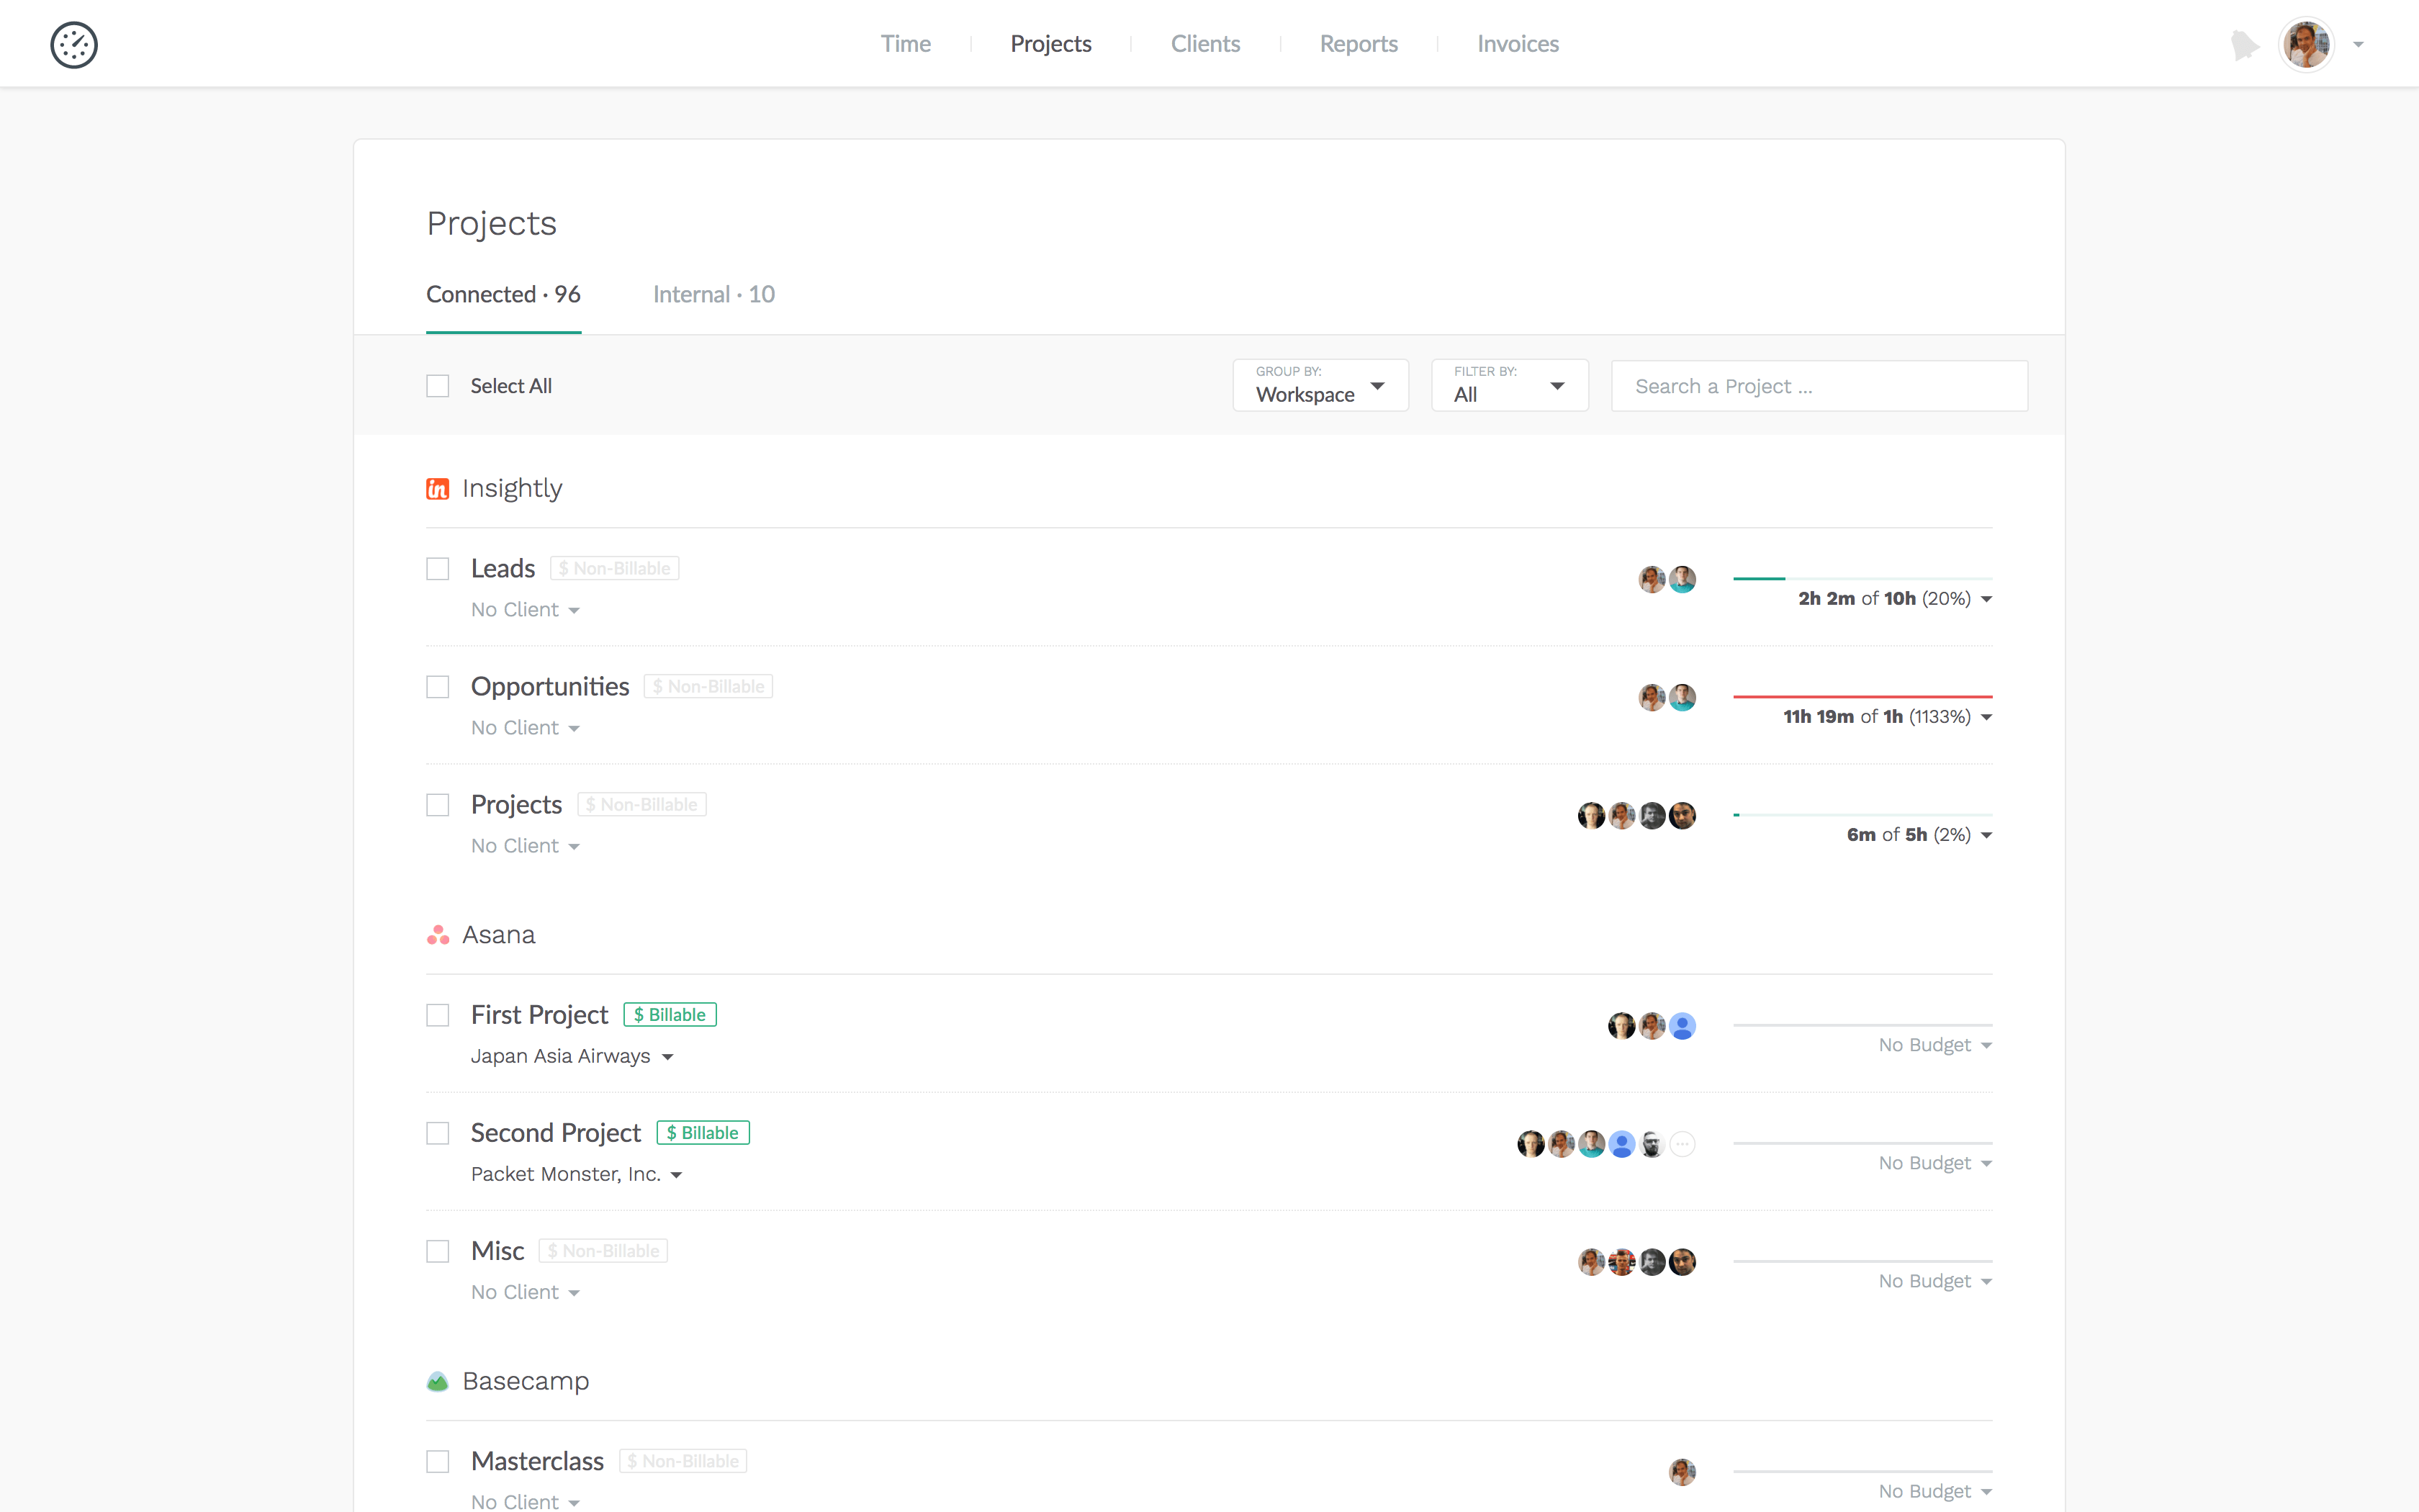Open the notifications bell icon

tap(2244, 45)
